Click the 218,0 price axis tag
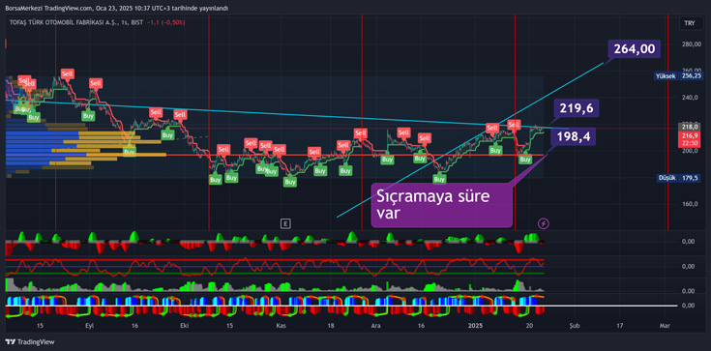 [x=690, y=127]
